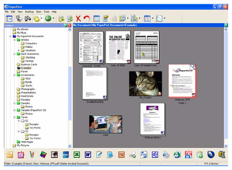This screenshot has width=232, height=170.
Task: Click the PDF converter send-to icon
Action: point(188,155)
